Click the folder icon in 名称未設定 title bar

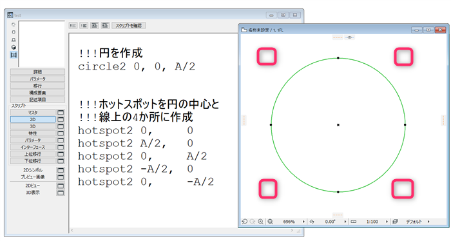click(x=244, y=30)
